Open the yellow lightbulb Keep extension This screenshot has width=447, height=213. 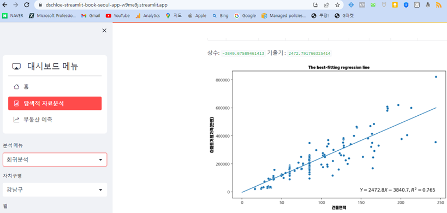[x=395, y=5]
